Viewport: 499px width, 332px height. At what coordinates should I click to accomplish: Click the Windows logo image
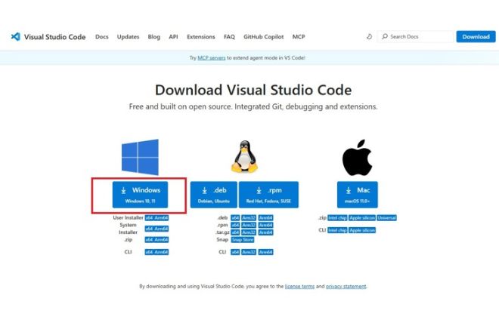(140, 157)
